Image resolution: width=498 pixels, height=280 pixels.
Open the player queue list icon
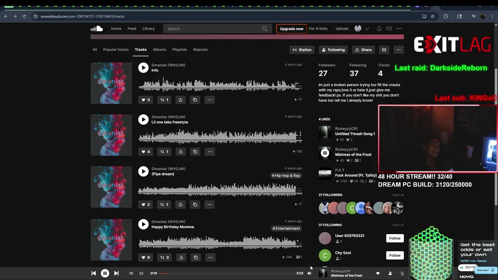pyautogui.click(x=402, y=273)
